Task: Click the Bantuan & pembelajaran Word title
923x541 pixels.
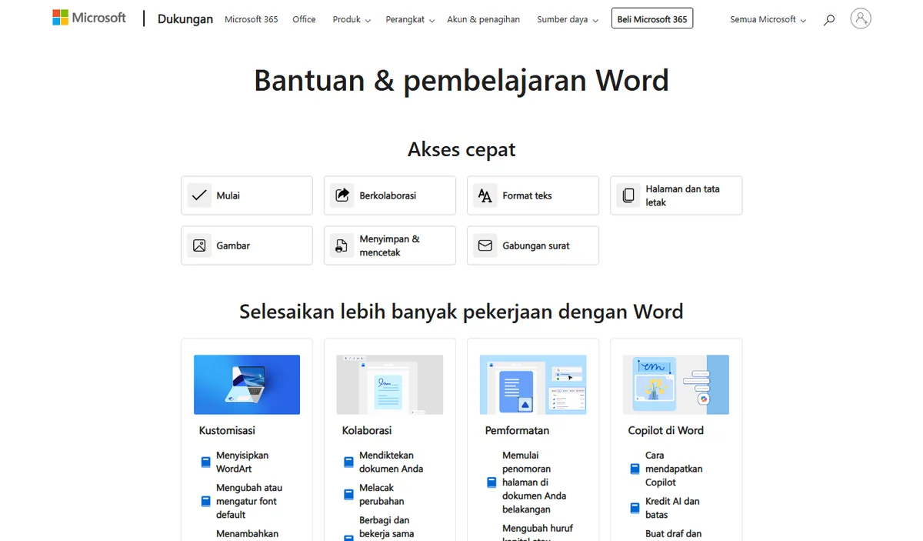Action: (461, 81)
